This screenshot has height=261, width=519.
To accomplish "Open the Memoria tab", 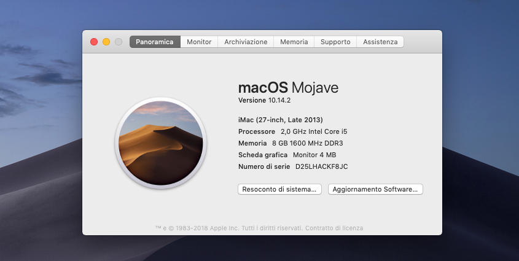I will 294,42.
